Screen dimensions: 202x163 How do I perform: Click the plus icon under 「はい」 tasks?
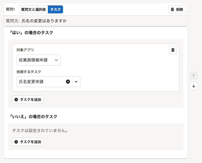16,100
